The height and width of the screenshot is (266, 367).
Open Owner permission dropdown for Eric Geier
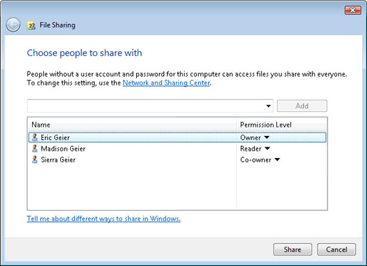tap(267, 137)
